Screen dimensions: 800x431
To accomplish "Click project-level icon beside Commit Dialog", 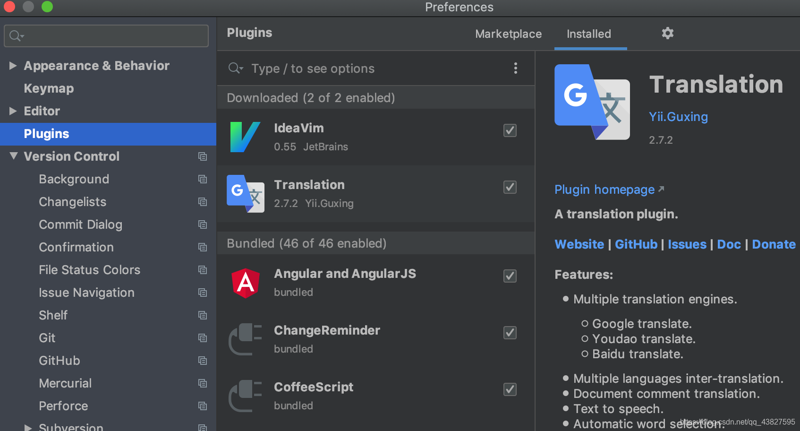I will coord(203,224).
